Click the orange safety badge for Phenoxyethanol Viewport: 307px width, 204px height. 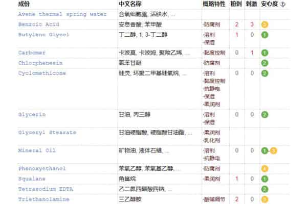pyautogui.click(x=265, y=169)
